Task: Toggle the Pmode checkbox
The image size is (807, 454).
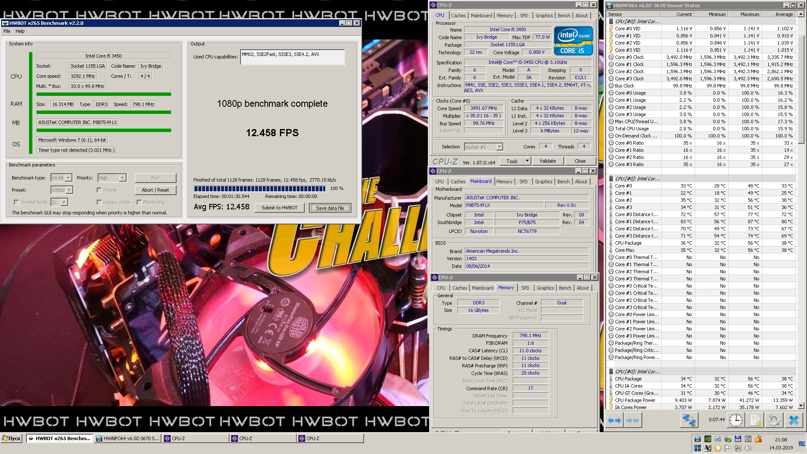Action: [99, 190]
